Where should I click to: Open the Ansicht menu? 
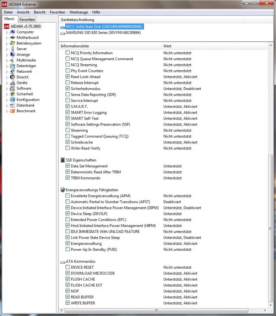point(23,12)
